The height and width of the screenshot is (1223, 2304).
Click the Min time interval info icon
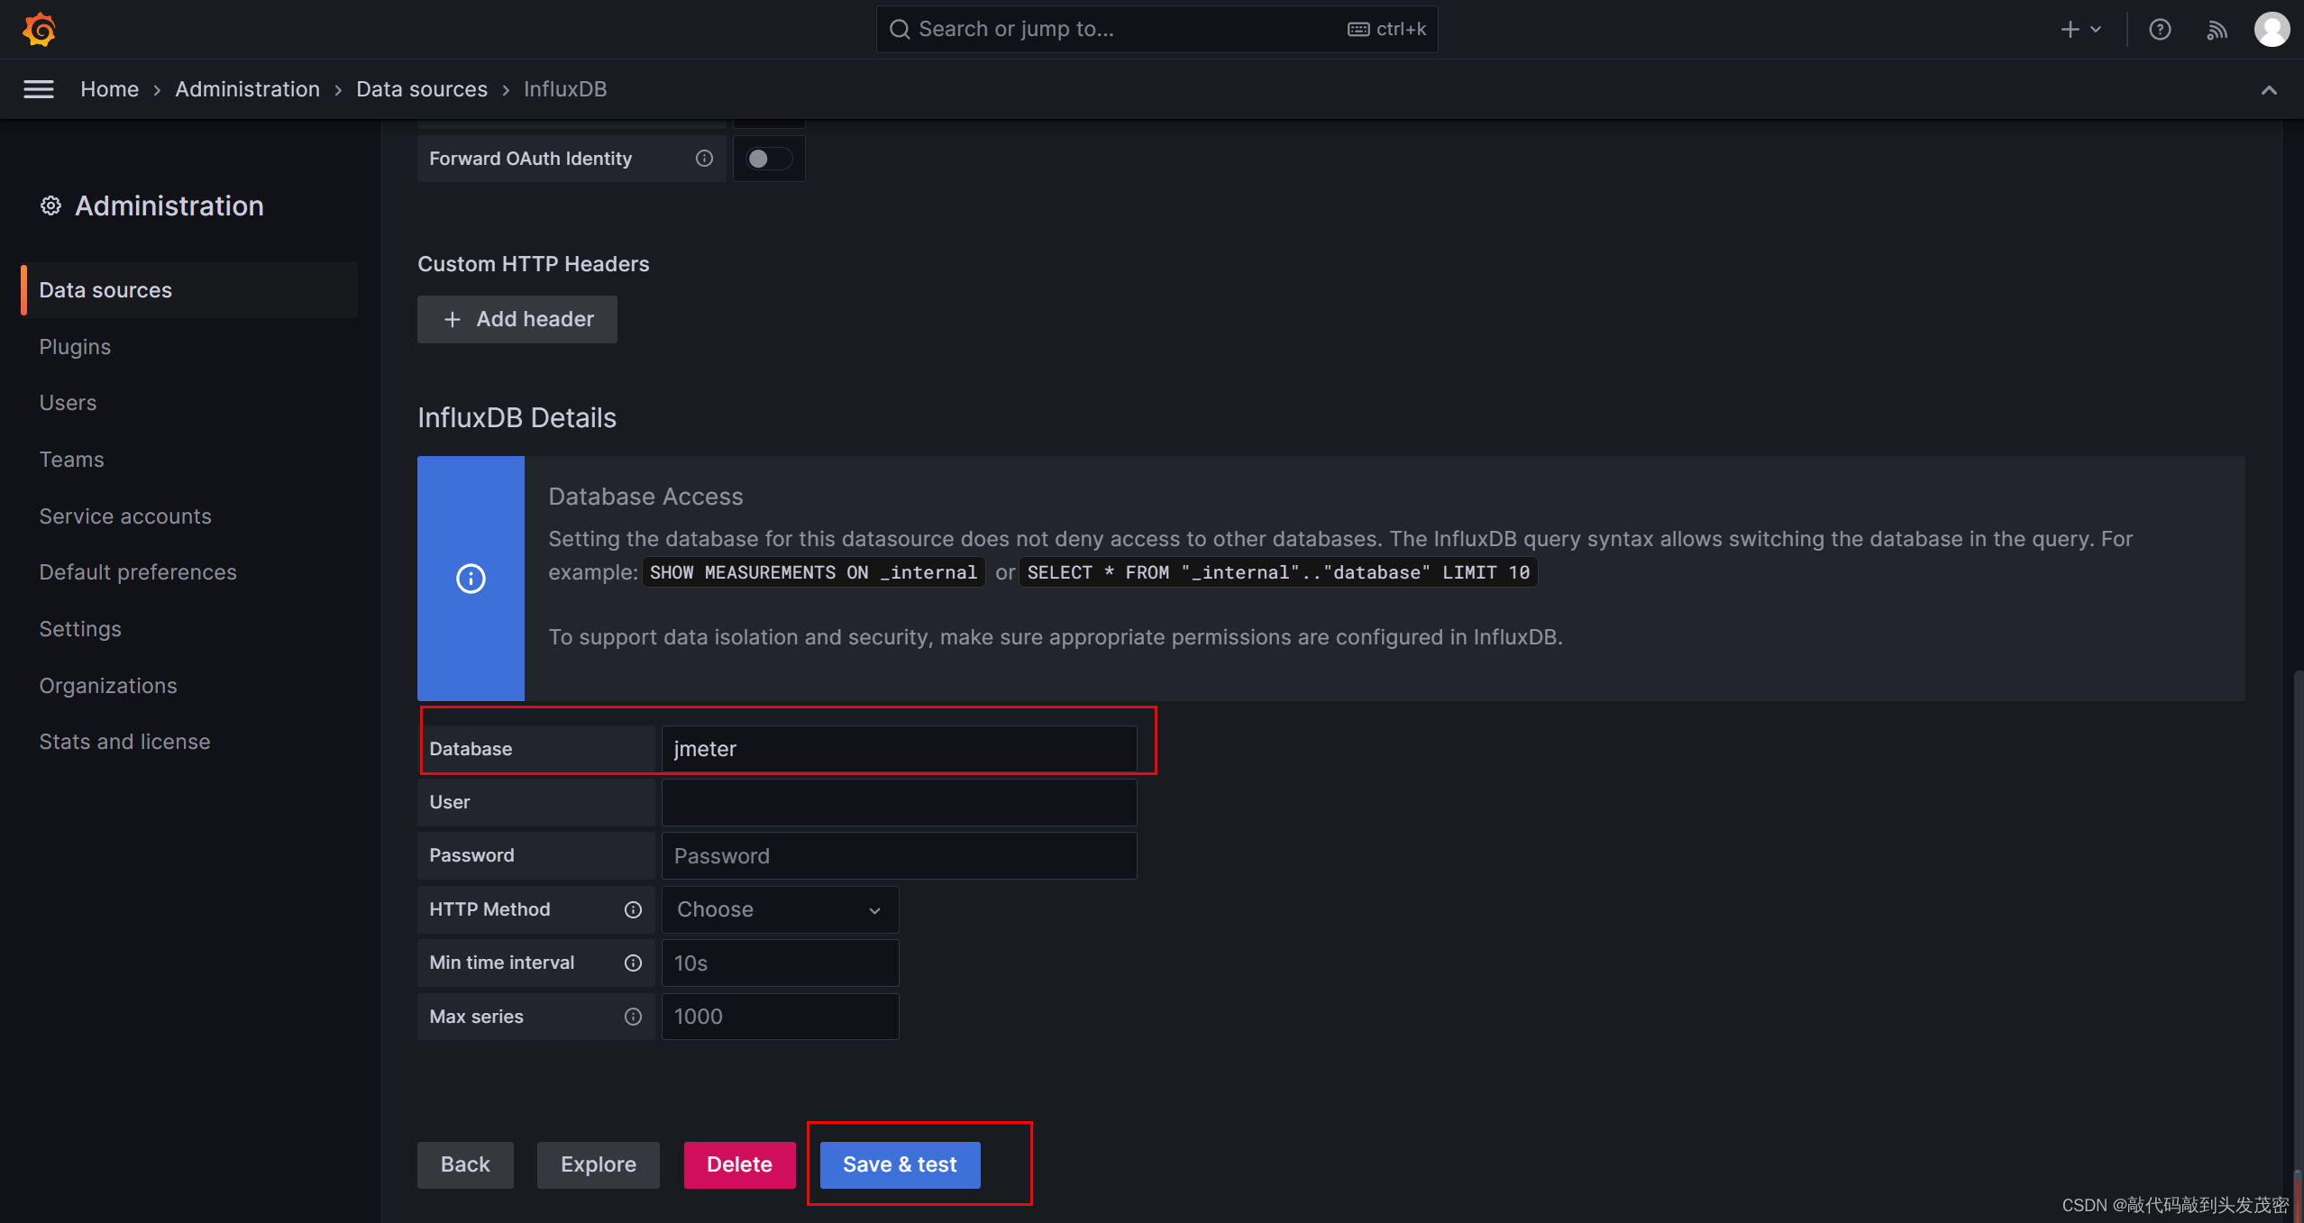633,963
